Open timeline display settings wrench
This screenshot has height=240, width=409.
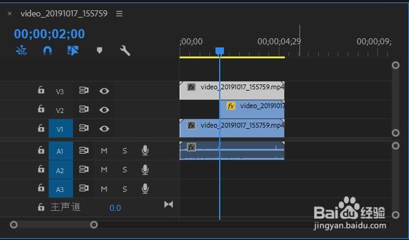click(x=125, y=51)
